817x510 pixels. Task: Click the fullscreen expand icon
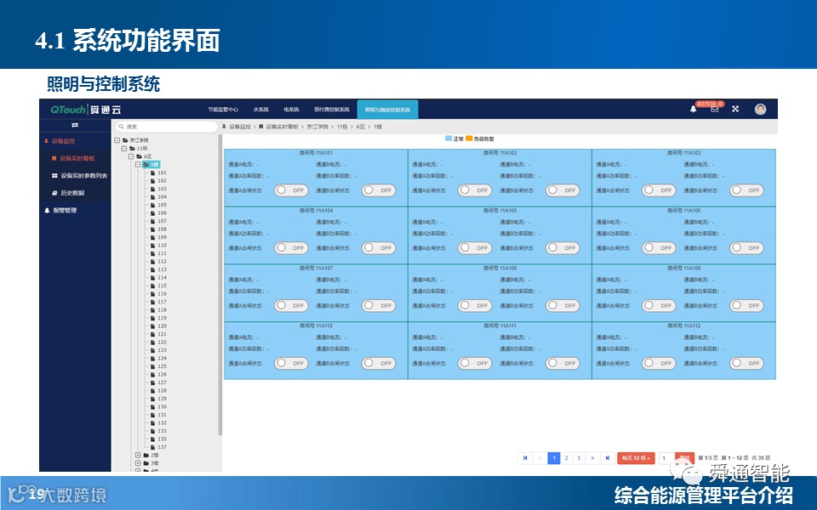[735, 109]
